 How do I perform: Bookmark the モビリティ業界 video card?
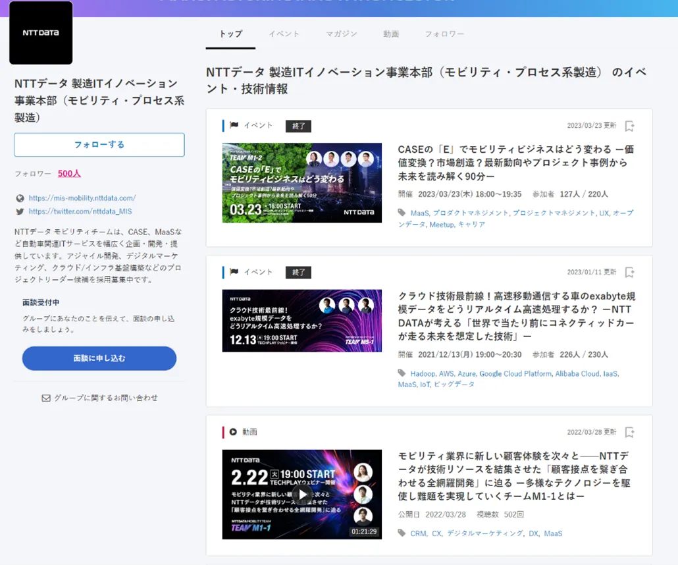click(x=629, y=432)
